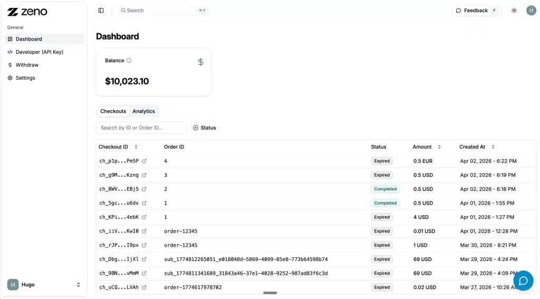Click the Feedback button
Screen dimensions: 540x299
[x=476, y=11]
